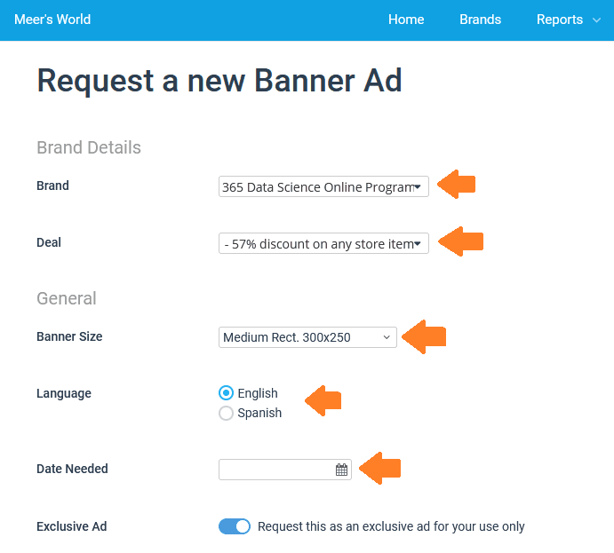The width and height of the screenshot is (614, 553).
Task: Choose the Spanish language radio button
Action: [x=227, y=413]
